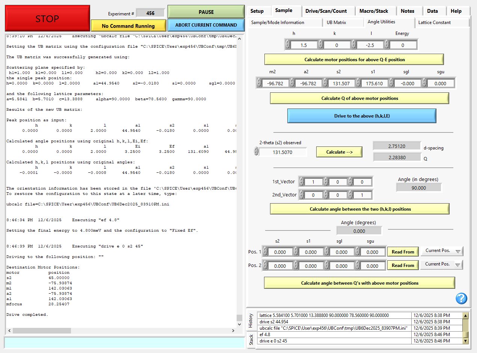
Task: Open the Lattice Constant tab
Action: [435, 23]
